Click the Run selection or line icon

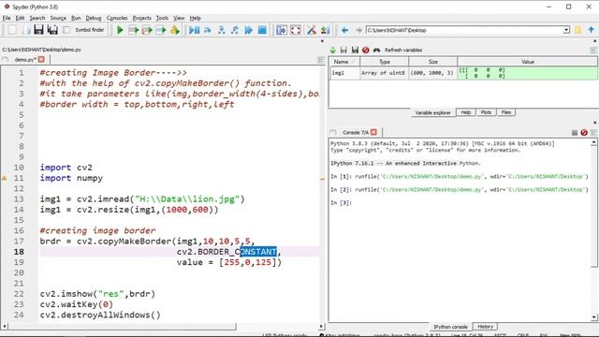pyautogui.click(x=161, y=30)
